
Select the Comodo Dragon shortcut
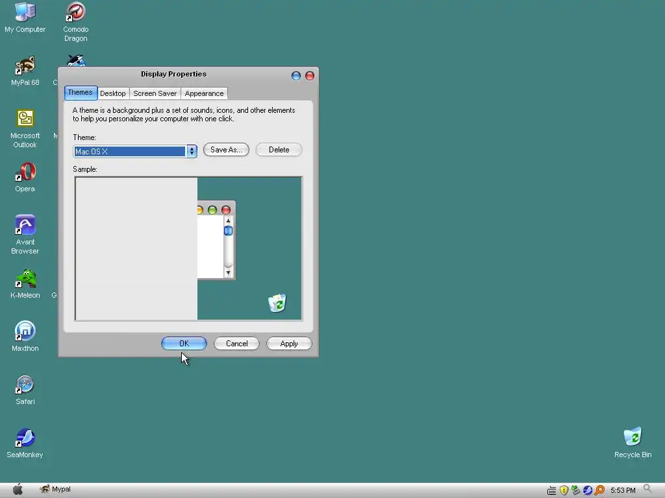(x=75, y=22)
